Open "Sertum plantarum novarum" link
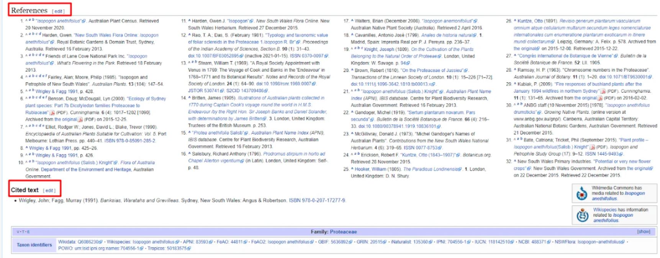660x258 pixels. [x=413, y=116]
